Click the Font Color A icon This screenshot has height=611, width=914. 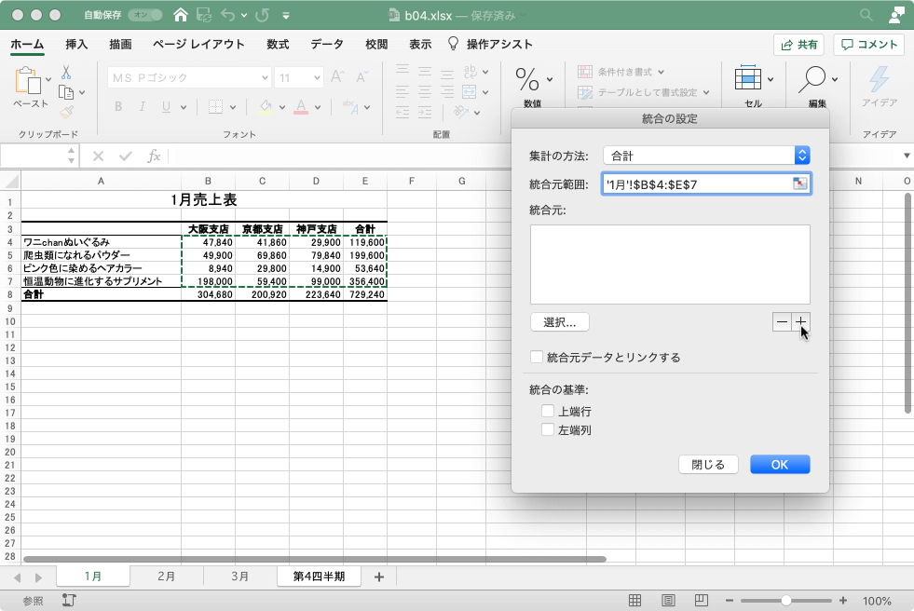301,106
